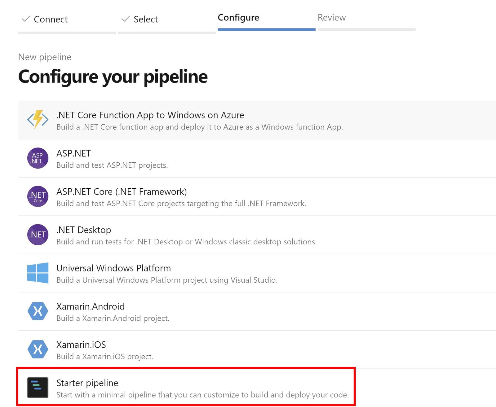Click the Xamarin.Android hexagon icon
The width and height of the screenshot is (496, 407).
(x=38, y=311)
